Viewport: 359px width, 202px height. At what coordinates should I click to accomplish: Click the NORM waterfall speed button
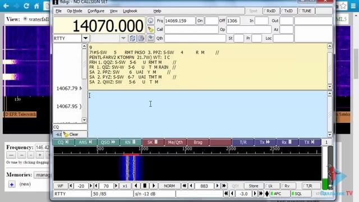pos(169,186)
